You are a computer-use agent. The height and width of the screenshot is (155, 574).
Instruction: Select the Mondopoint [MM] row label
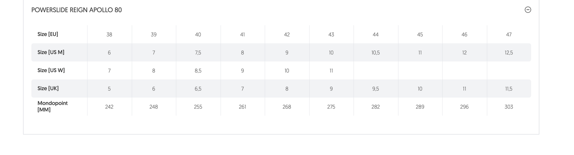coord(53,106)
